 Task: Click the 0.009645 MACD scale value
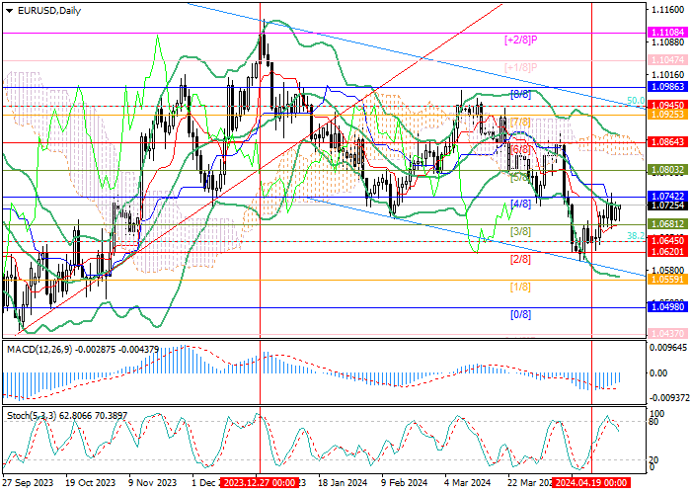click(668, 347)
